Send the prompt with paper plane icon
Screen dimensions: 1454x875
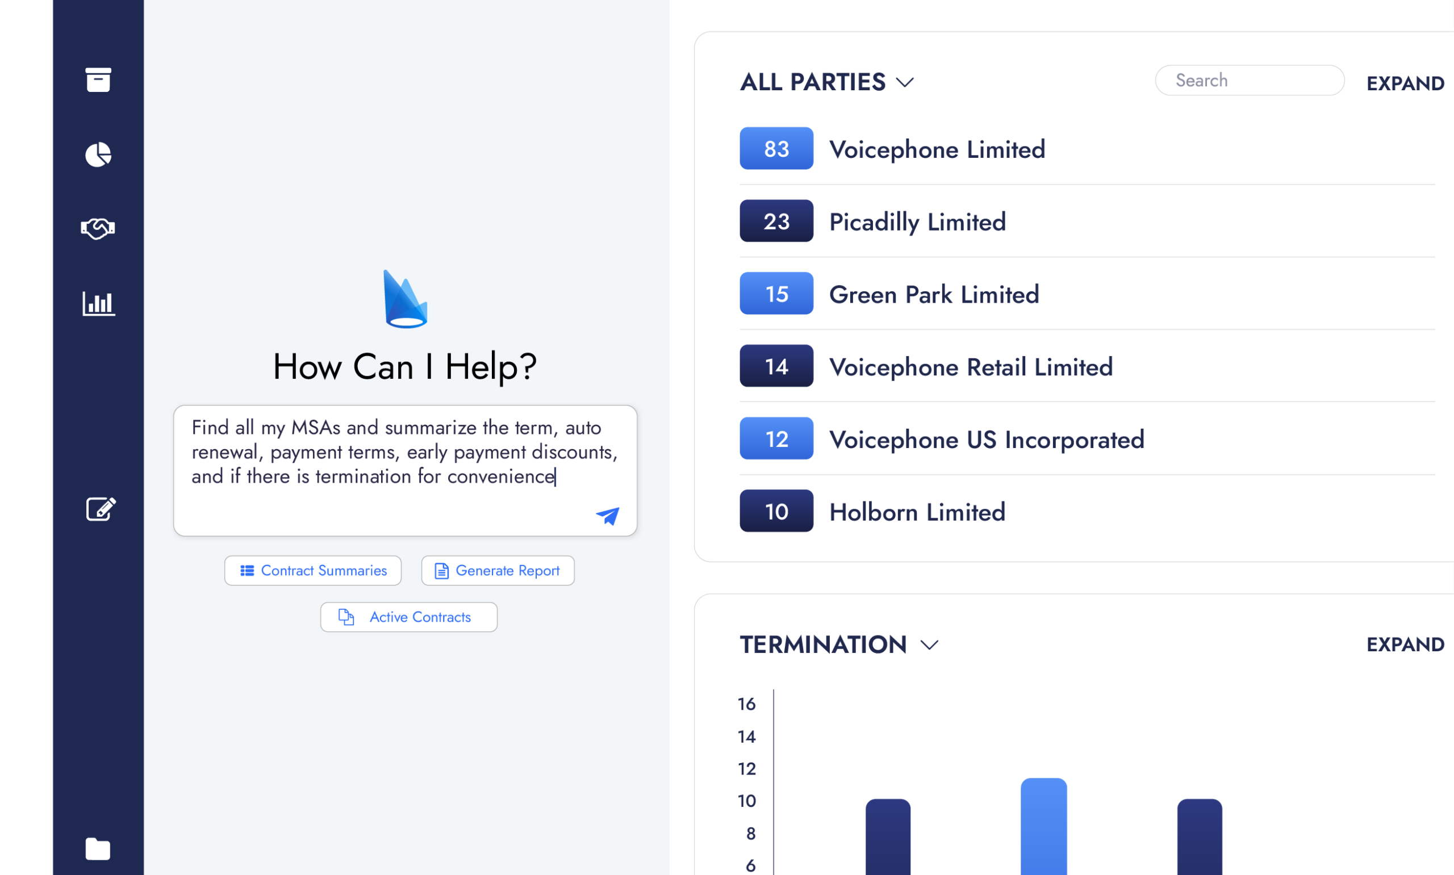coord(607,516)
